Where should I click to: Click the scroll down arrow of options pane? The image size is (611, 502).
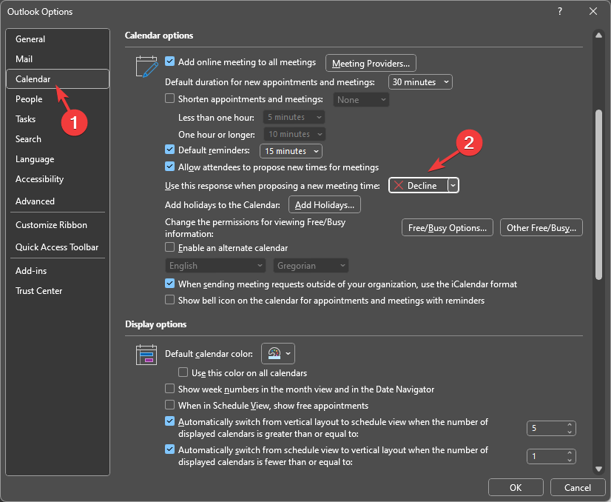pos(598,469)
